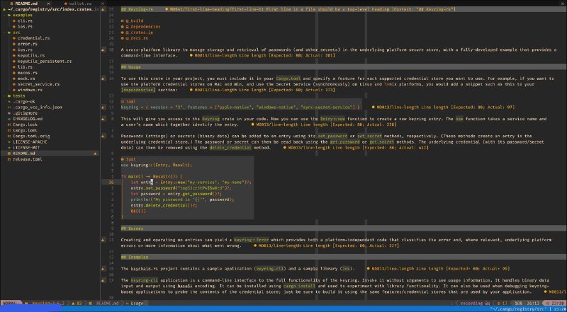Open mock.rs in the file tree
The width and height of the screenshot is (567, 312).
pyautogui.click(x=26, y=79)
